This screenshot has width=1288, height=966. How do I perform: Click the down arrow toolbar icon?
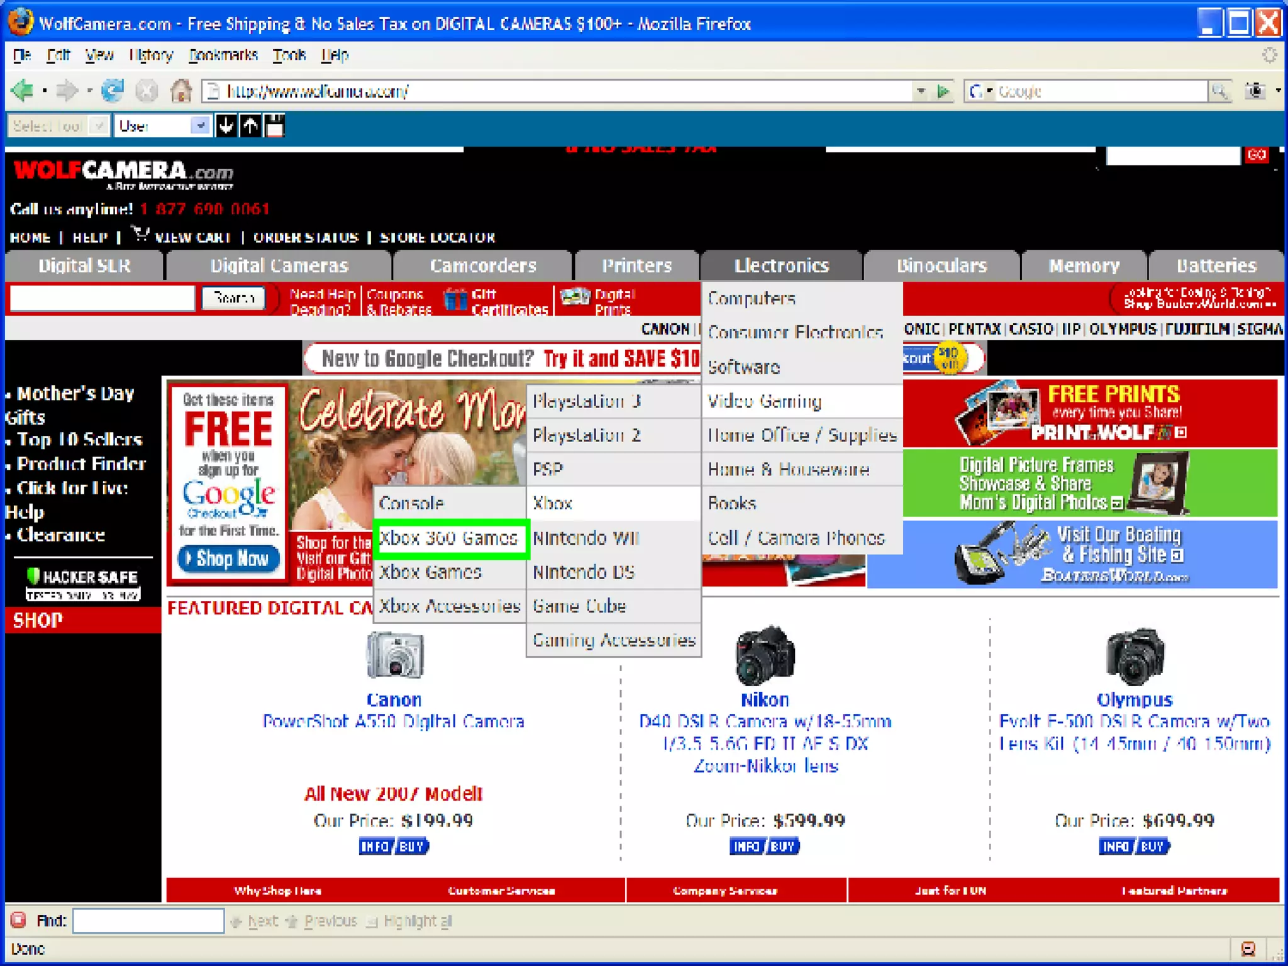(x=226, y=126)
